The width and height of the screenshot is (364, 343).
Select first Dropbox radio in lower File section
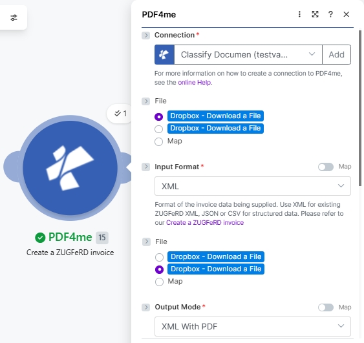point(159,257)
